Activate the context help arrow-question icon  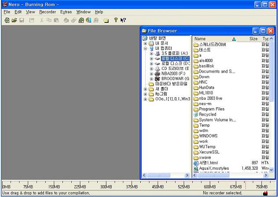[x=123, y=20]
